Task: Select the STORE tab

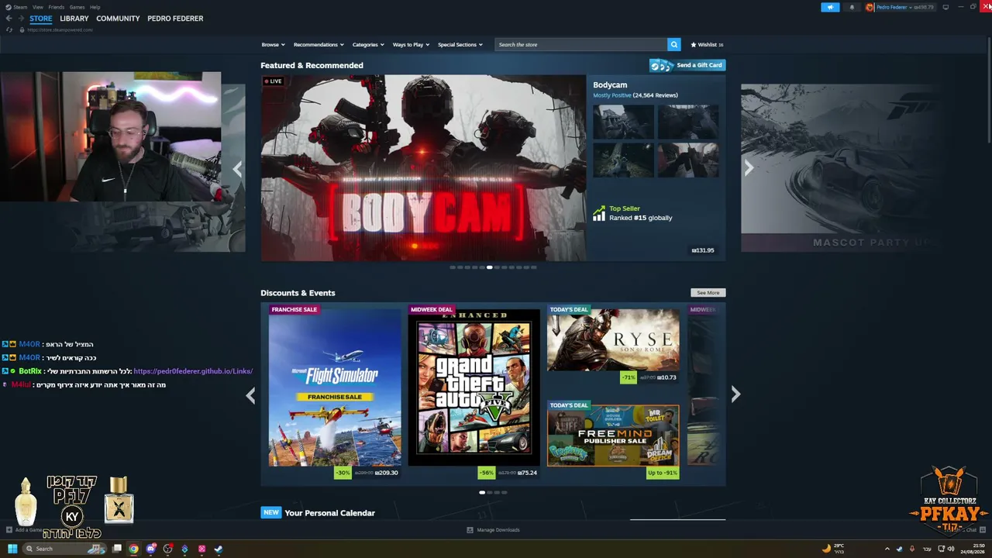Action: (41, 19)
